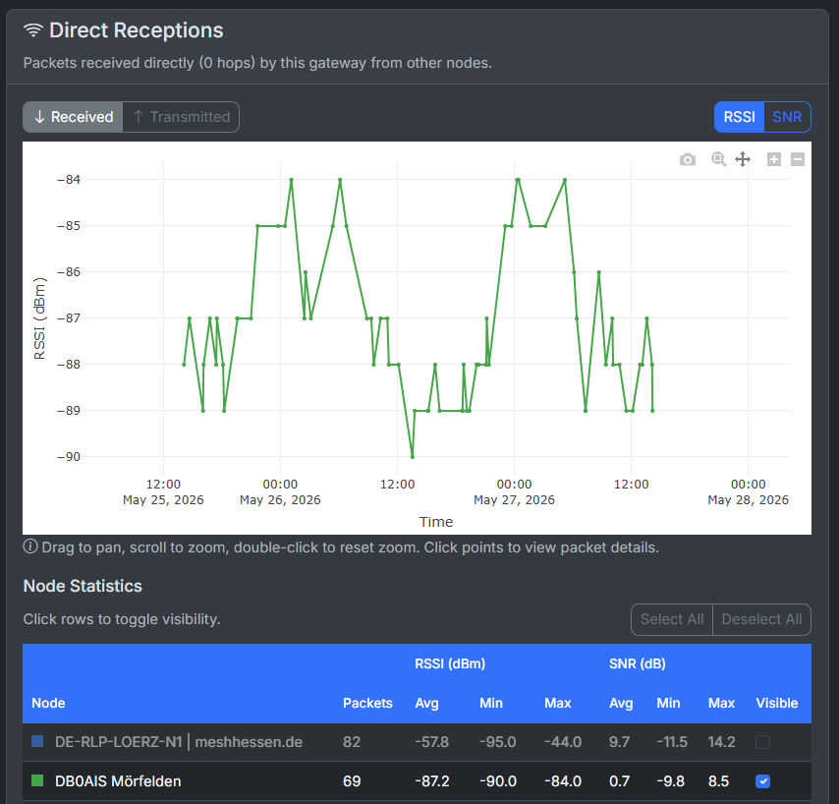Download the plot as PNG using the camera icon

pyautogui.click(x=688, y=159)
